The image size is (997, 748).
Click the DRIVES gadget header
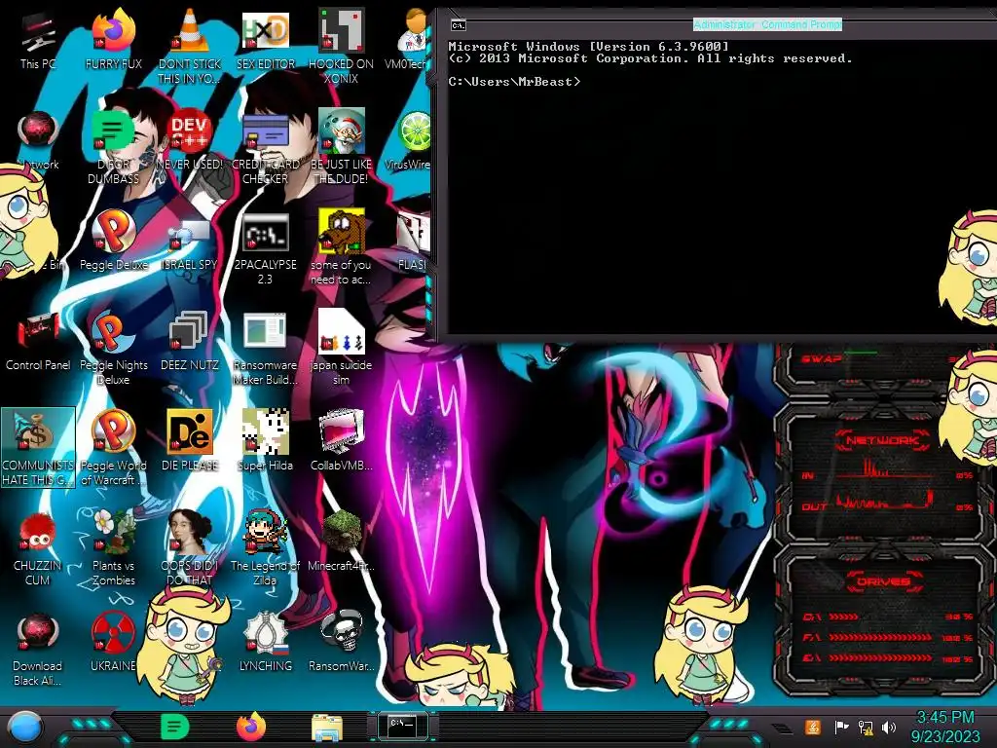[x=884, y=581]
